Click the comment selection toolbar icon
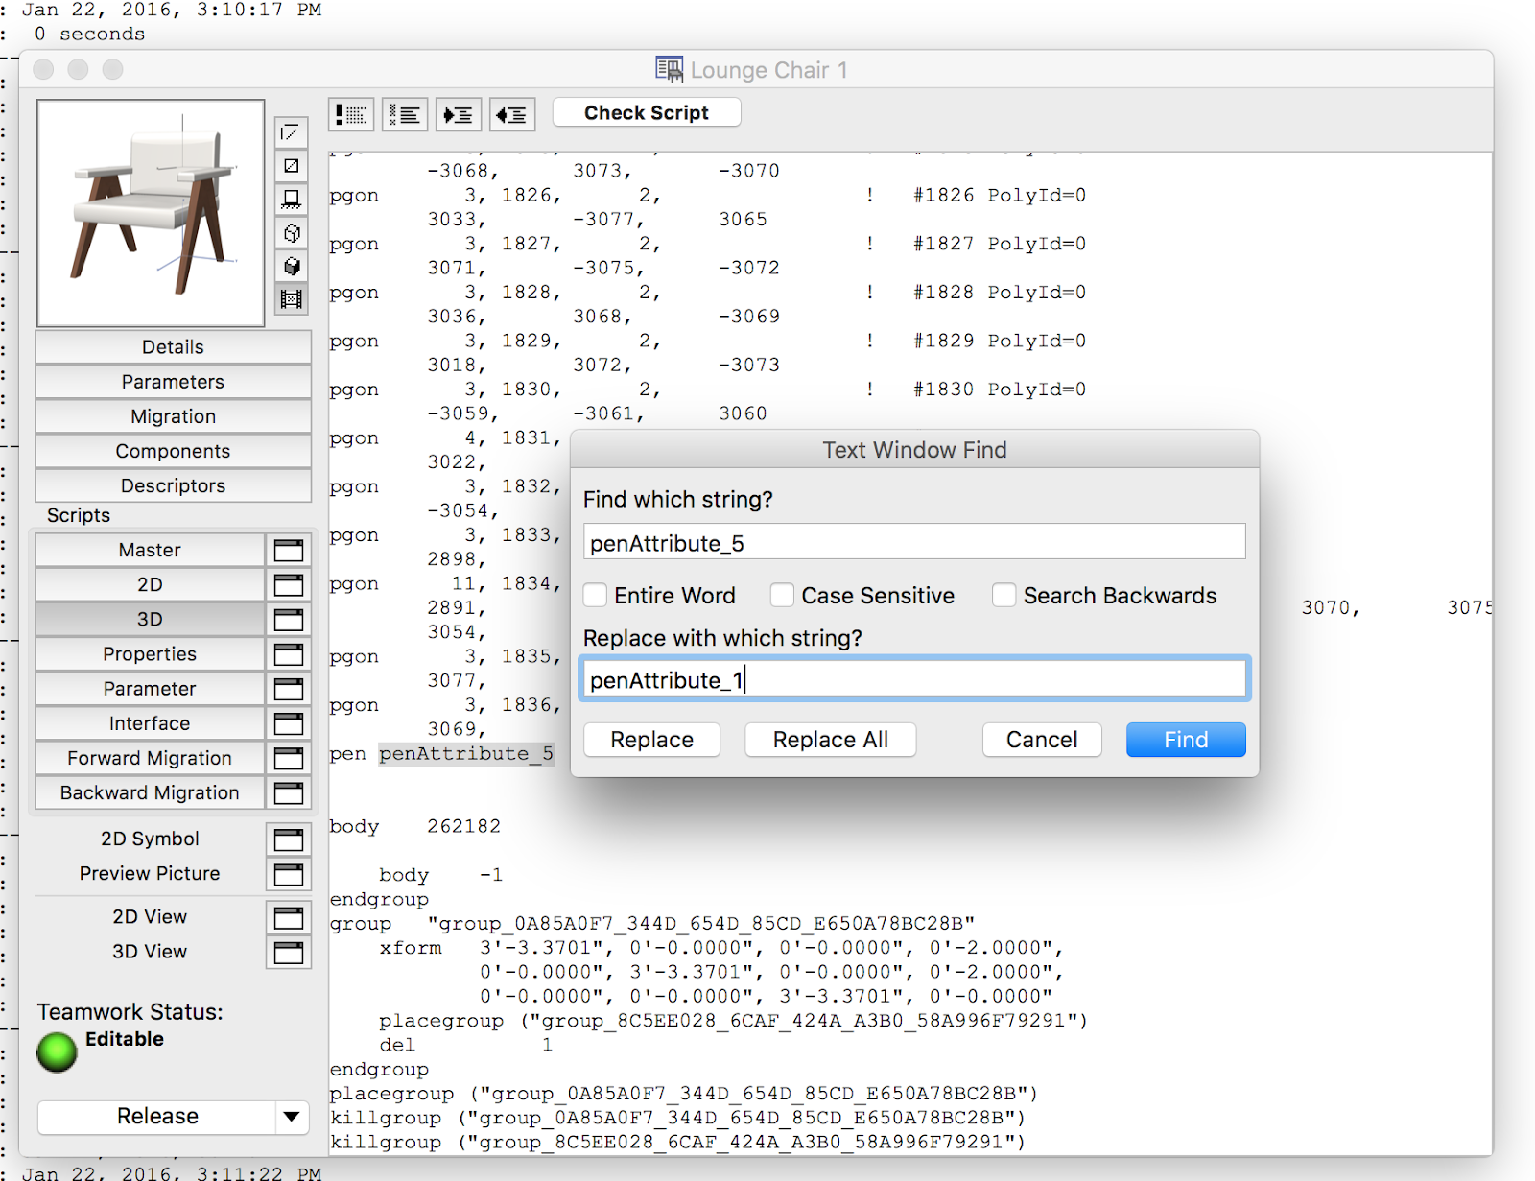1535x1181 pixels. click(351, 115)
